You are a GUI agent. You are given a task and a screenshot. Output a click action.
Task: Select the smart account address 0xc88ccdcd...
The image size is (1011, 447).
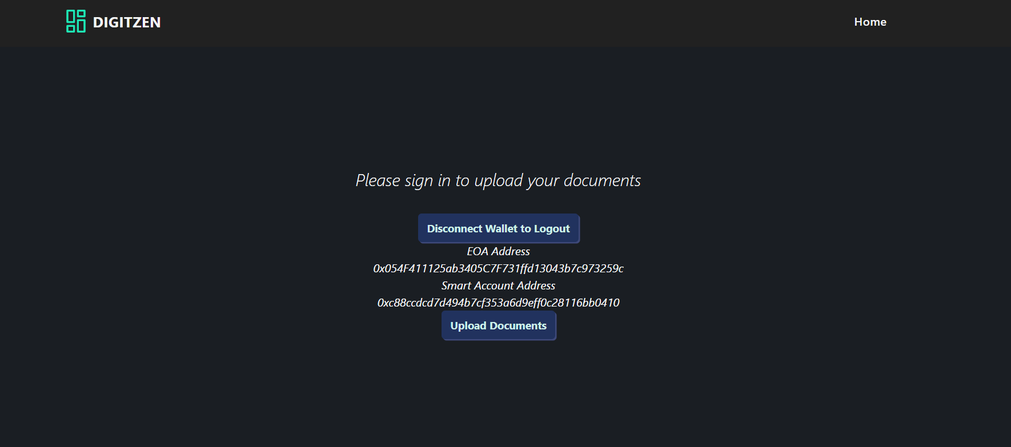click(499, 303)
